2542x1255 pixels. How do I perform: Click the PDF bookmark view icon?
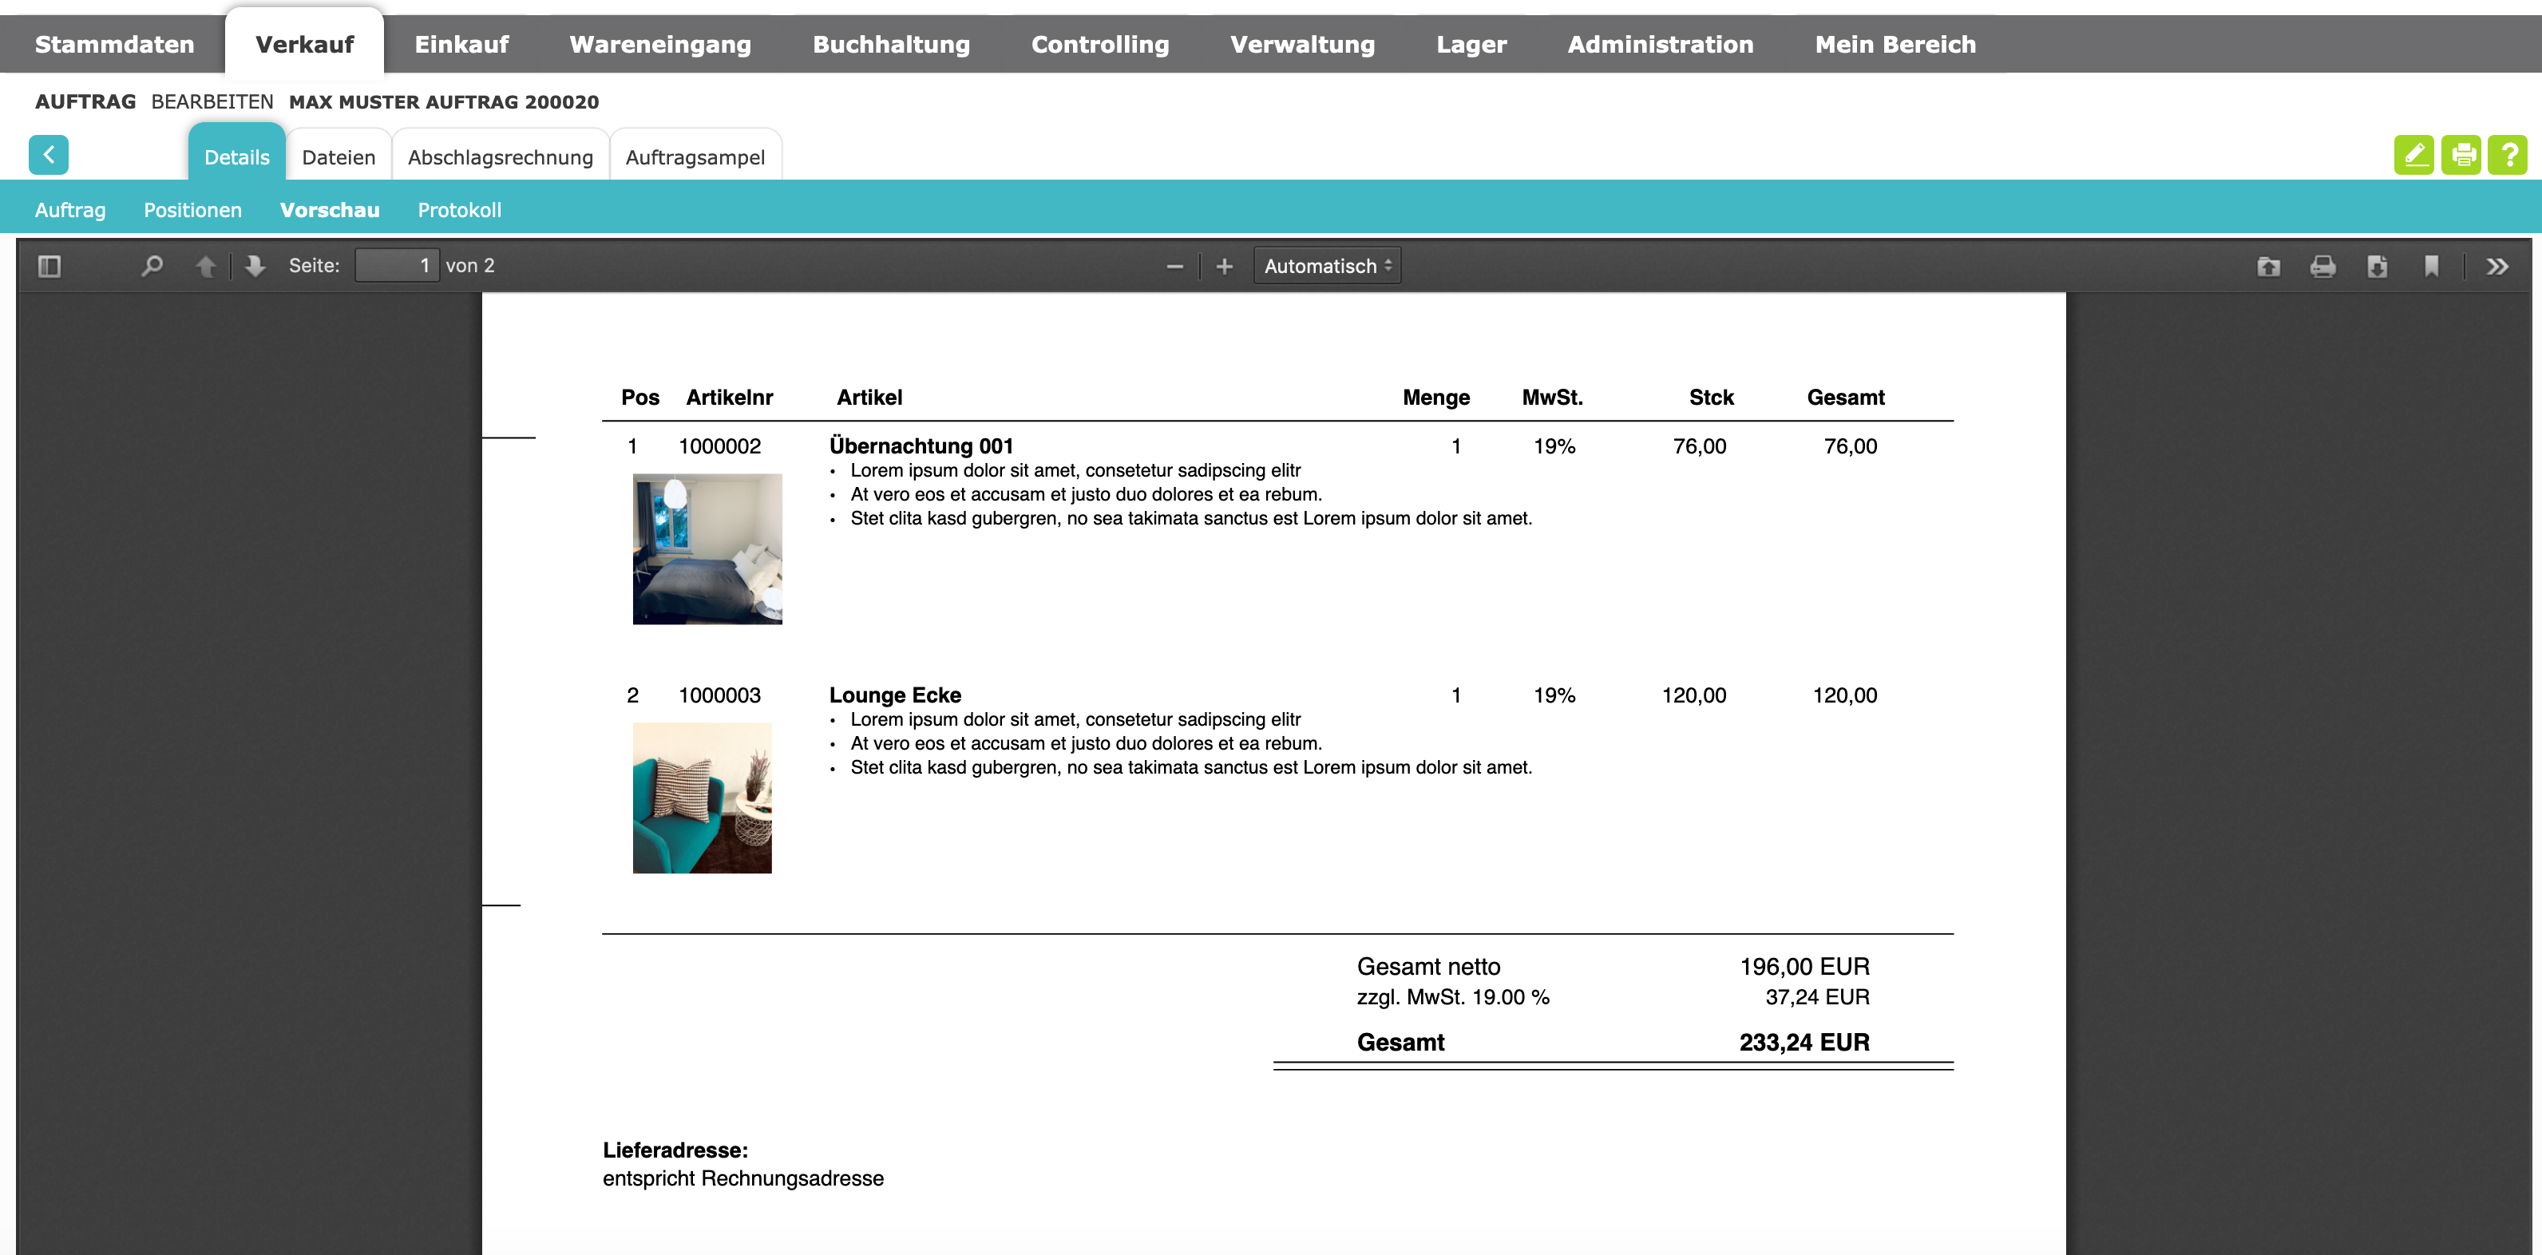[x=2432, y=267]
